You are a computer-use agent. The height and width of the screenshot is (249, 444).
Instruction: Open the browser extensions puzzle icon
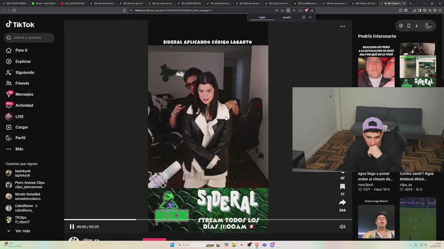coord(401,10)
